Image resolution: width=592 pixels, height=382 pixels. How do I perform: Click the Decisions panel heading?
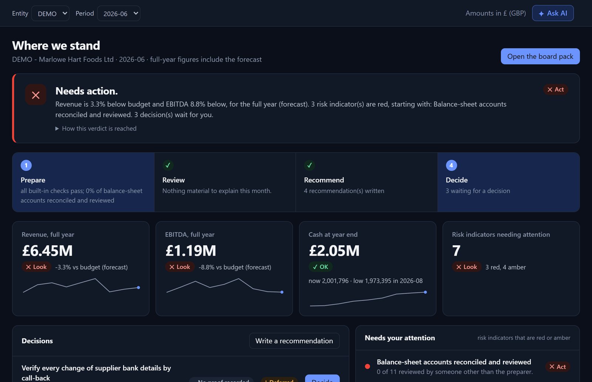pyautogui.click(x=37, y=341)
